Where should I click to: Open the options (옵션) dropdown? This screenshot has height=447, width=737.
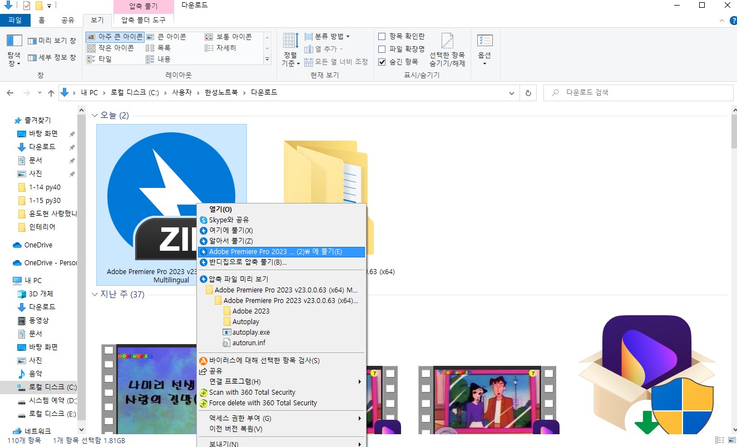(484, 49)
